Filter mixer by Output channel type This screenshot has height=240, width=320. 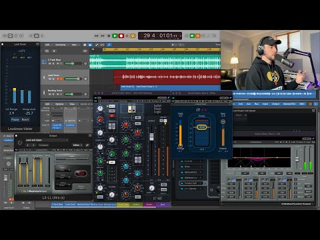[275, 104]
